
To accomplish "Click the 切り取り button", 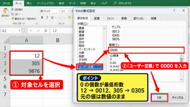I will 17,10.
